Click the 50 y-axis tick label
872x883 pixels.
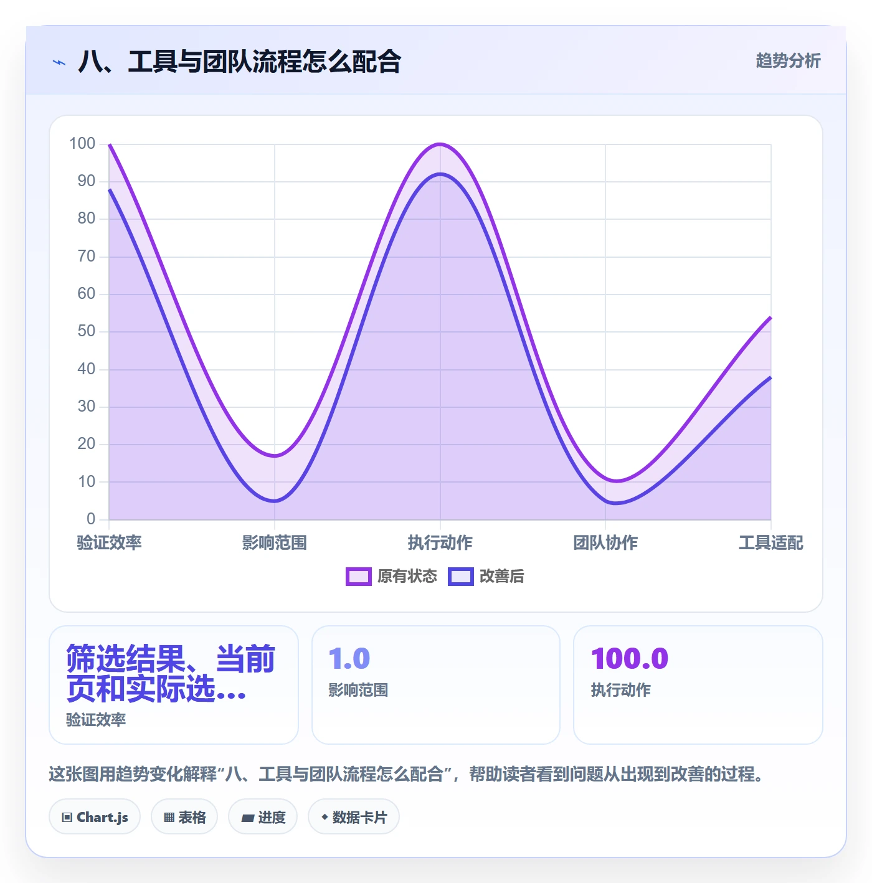(x=87, y=331)
